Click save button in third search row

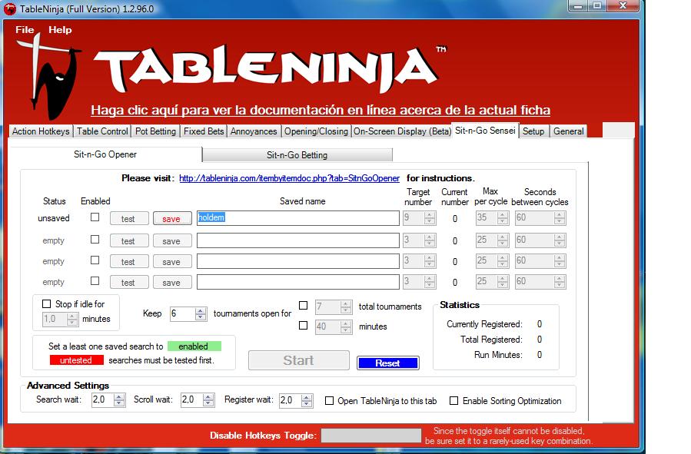point(172,261)
